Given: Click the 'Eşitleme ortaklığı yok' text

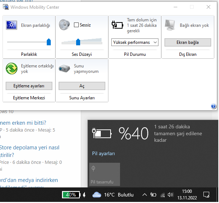Looking at the screenshot, I should point(37,69).
